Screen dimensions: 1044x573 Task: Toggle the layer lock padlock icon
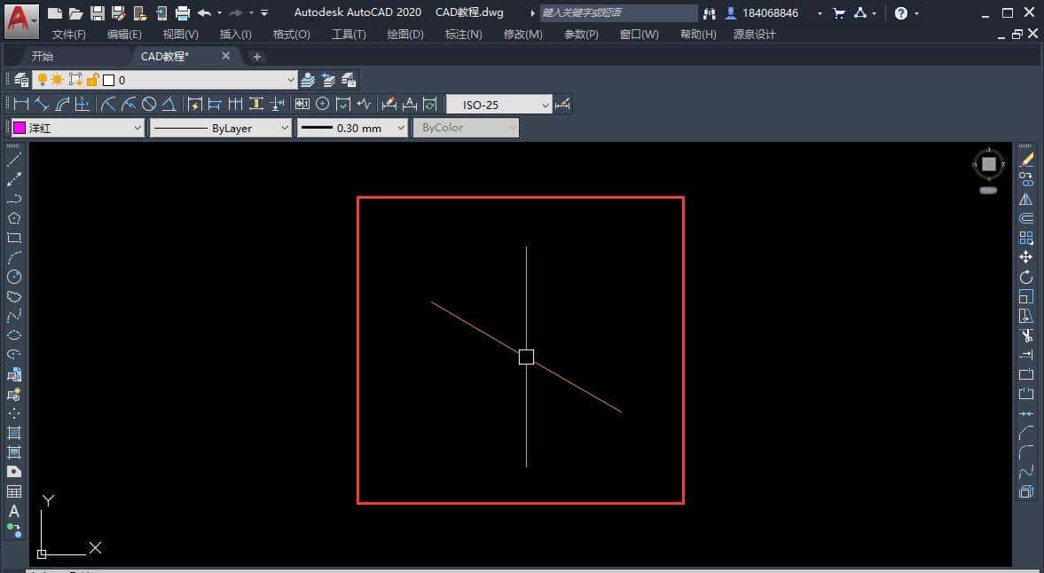tap(90, 79)
